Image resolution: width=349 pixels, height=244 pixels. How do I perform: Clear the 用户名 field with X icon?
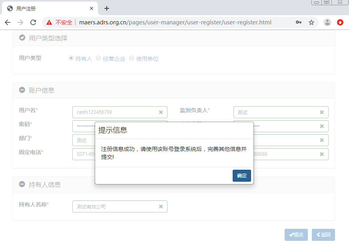coord(161,112)
